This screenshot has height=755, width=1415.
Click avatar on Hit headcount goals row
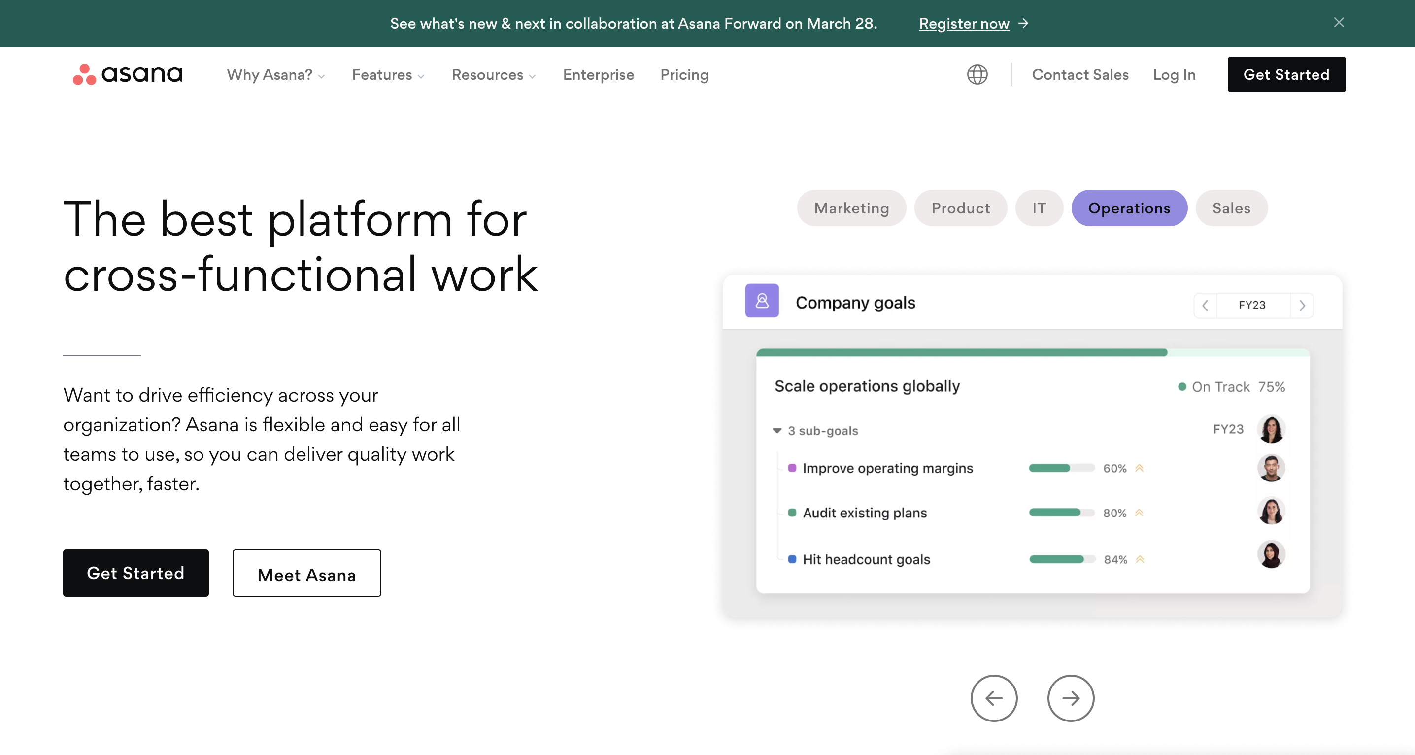[x=1271, y=554]
